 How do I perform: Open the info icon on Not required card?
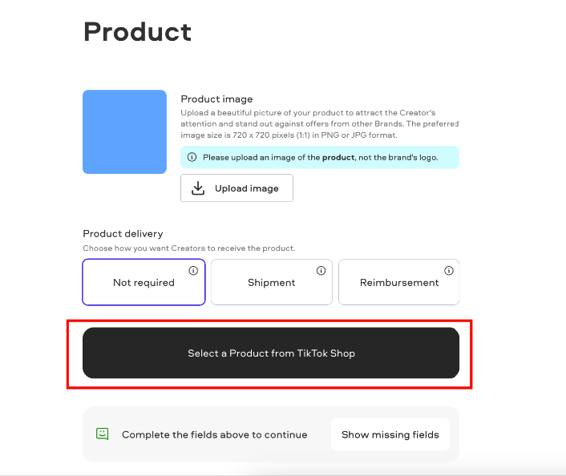pyautogui.click(x=193, y=271)
